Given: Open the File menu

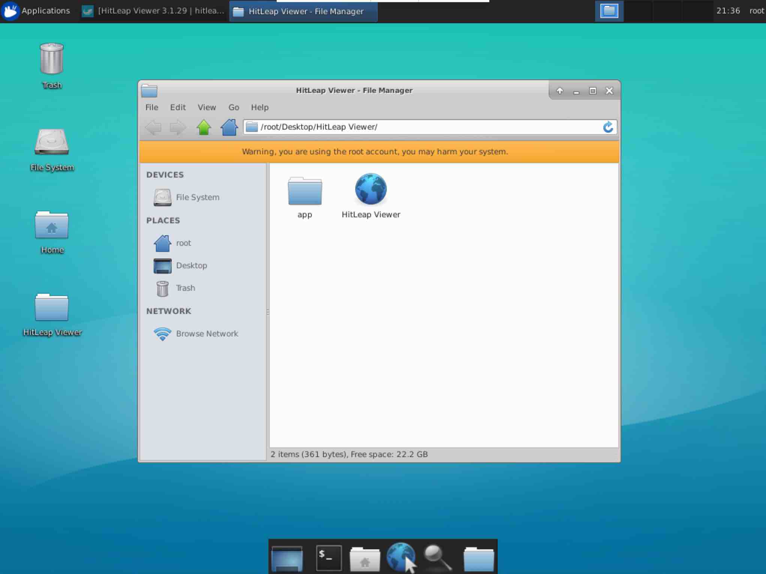Looking at the screenshot, I should click(151, 107).
